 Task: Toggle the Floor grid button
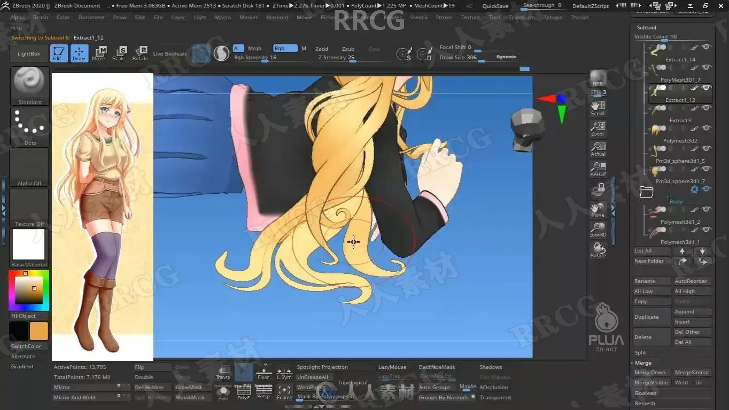click(263, 372)
